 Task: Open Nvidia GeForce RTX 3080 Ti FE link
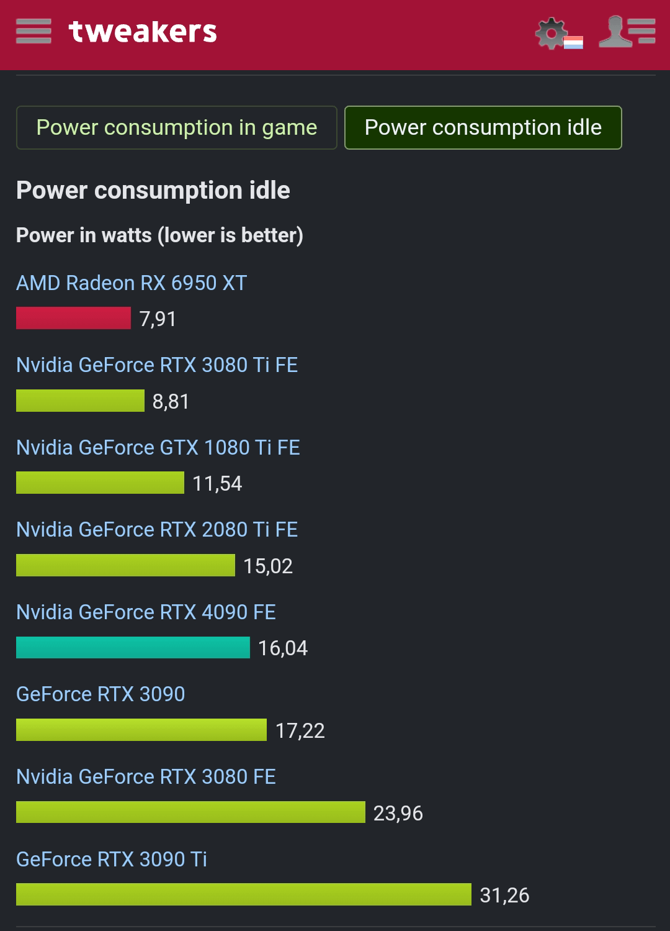pos(157,365)
